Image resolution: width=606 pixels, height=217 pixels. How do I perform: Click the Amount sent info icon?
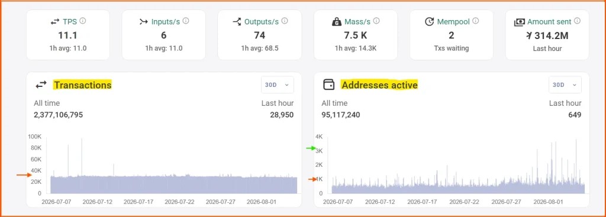coord(578,21)
